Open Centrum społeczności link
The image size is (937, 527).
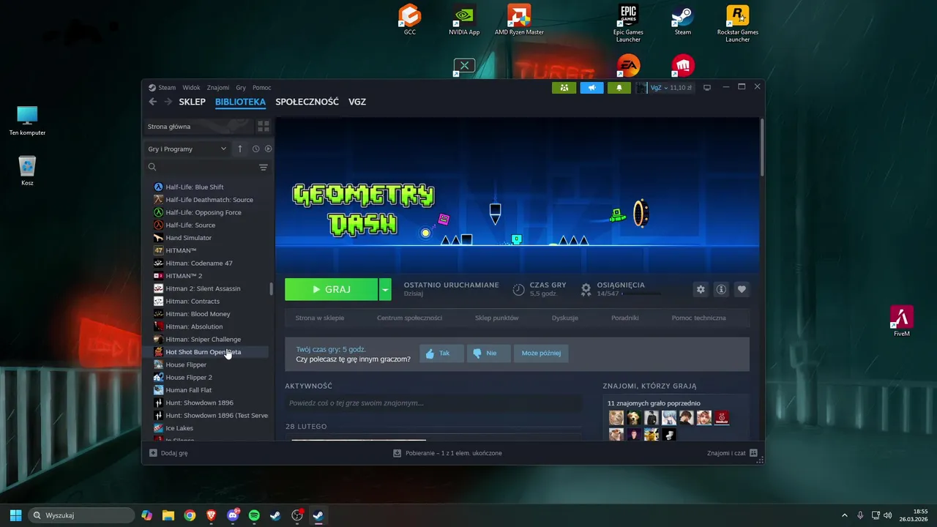point(409,318)
